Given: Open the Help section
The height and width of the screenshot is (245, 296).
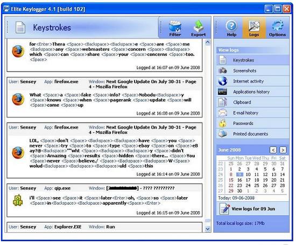Looking at the screenshot, I should tap(231, 29).
